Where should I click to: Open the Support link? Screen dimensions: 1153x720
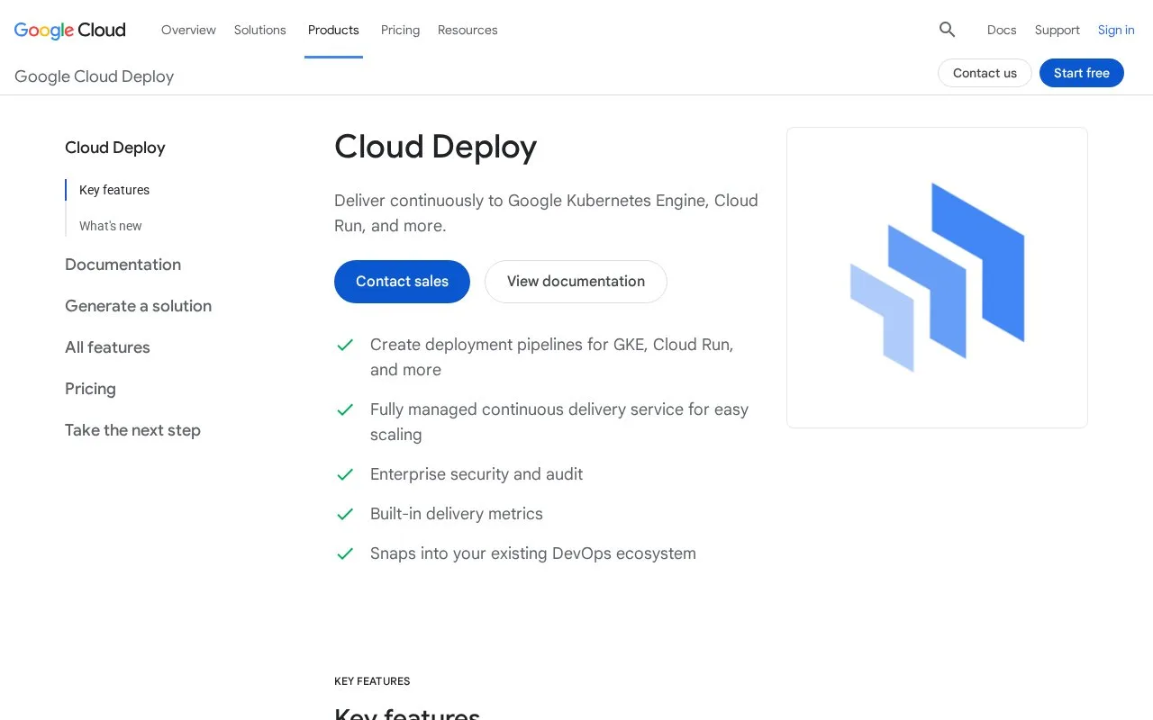point(1058,30)
